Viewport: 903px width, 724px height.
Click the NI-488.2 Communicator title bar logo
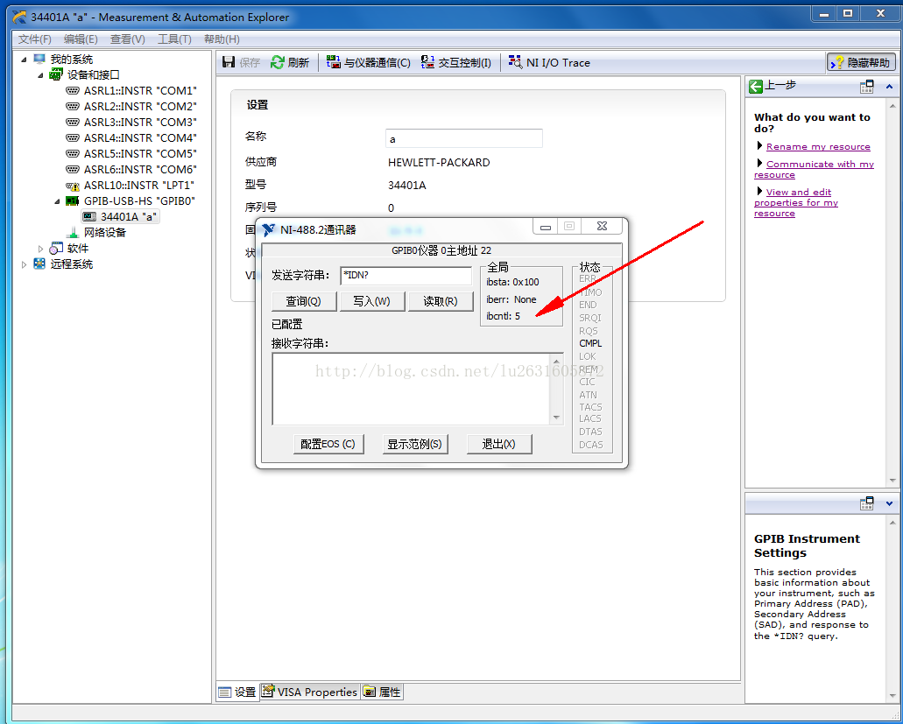(268, 229)
